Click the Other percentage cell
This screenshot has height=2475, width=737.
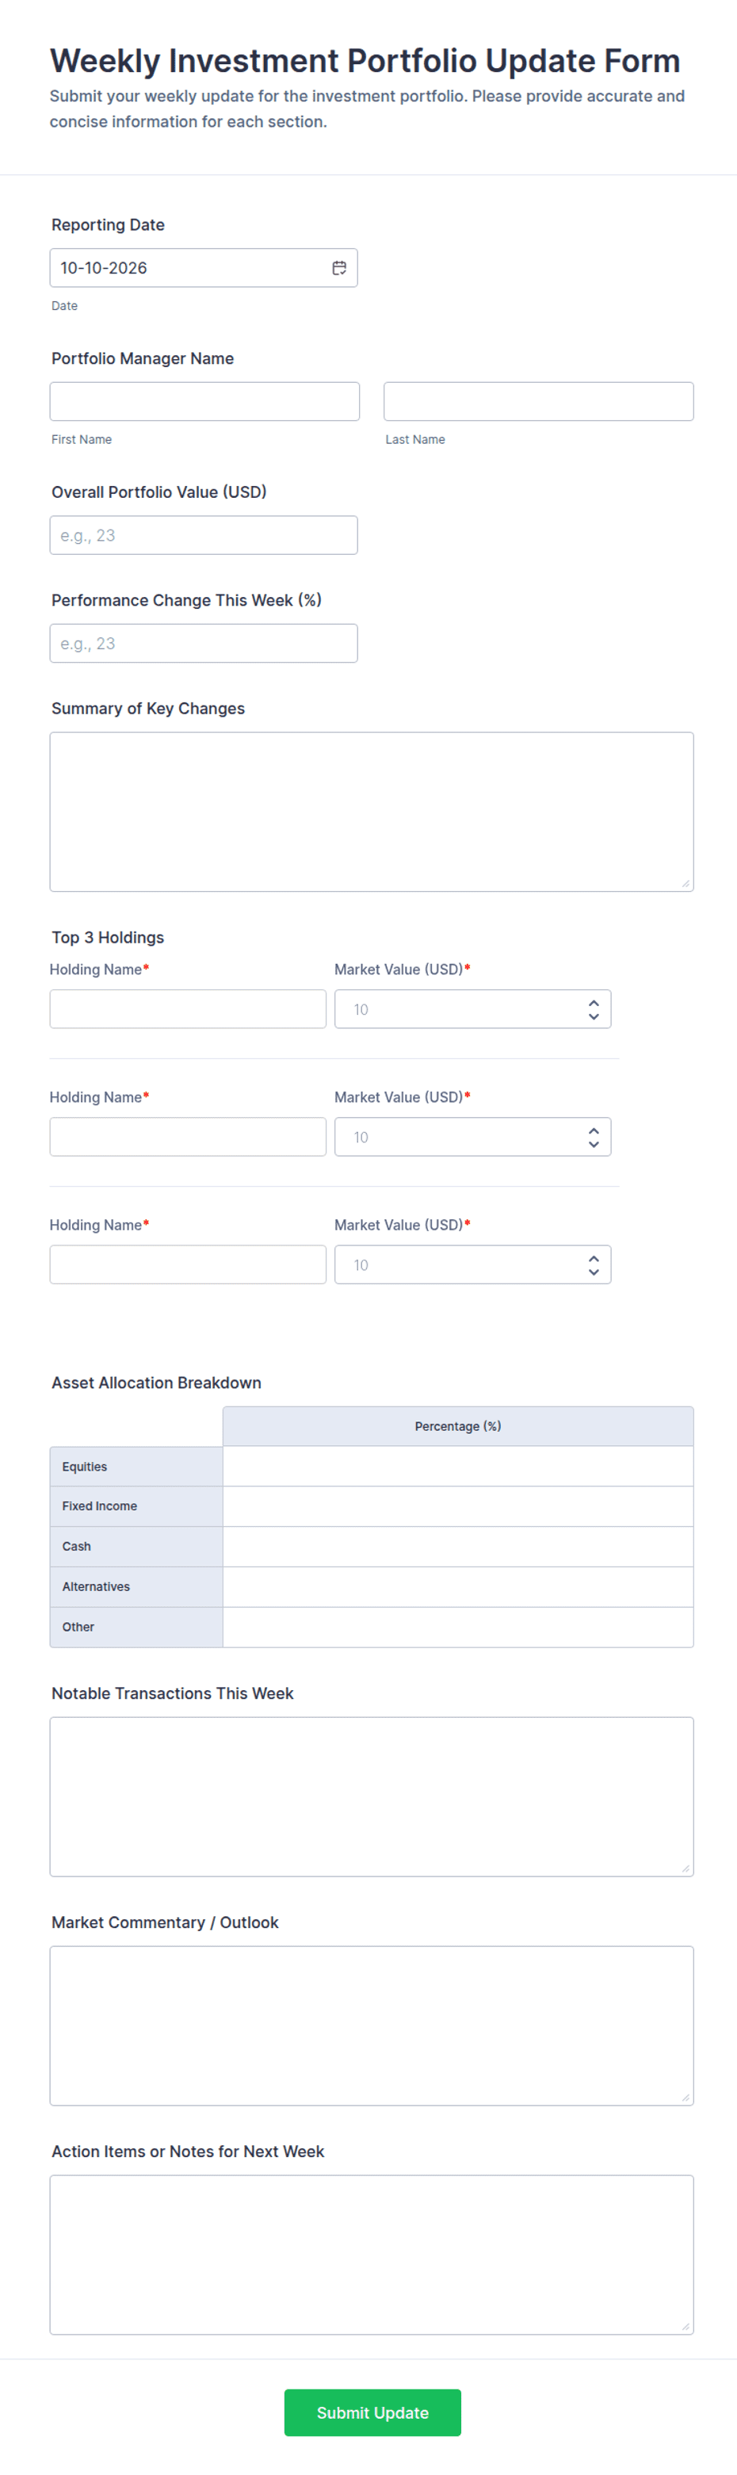tap(458, 1628)
